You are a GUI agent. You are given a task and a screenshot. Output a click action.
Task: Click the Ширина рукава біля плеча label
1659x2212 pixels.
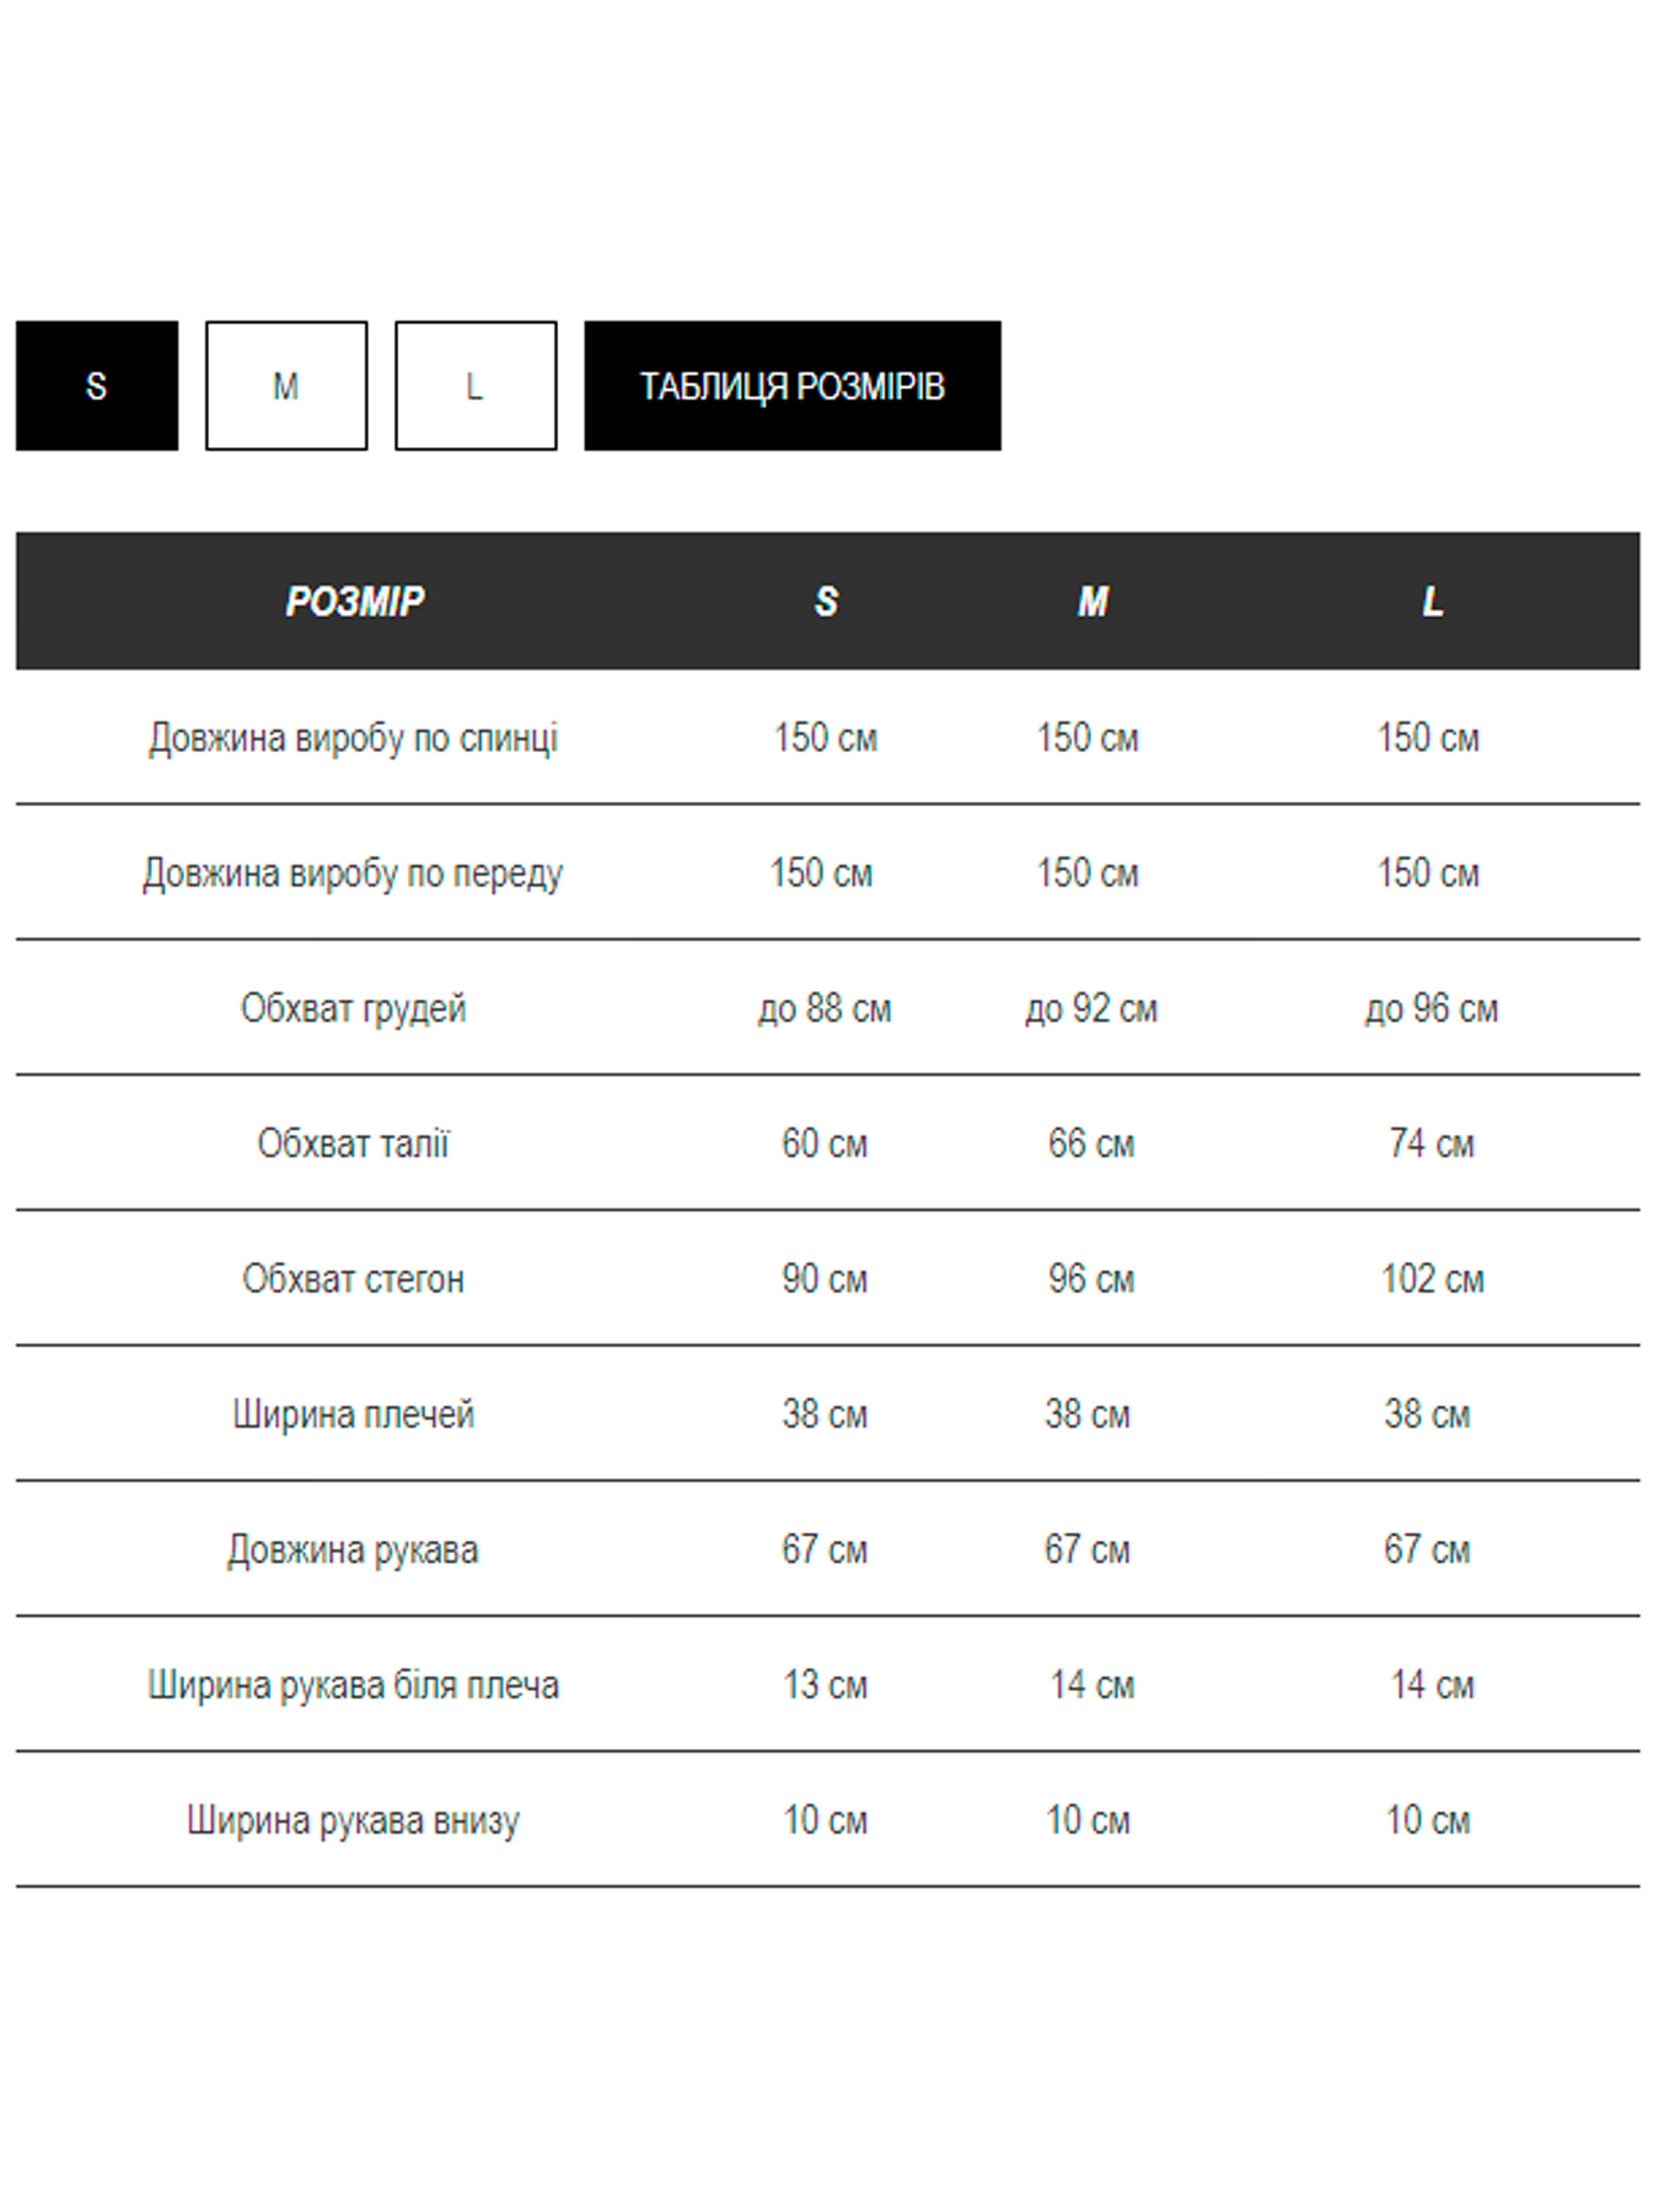click(353, 1686)
